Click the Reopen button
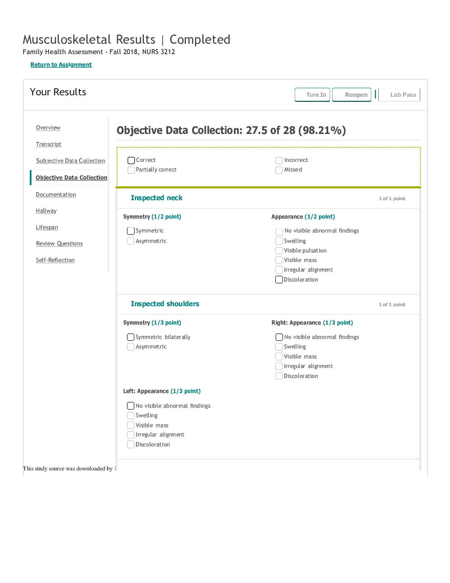The image size is (450, 583). coord(352,95)
